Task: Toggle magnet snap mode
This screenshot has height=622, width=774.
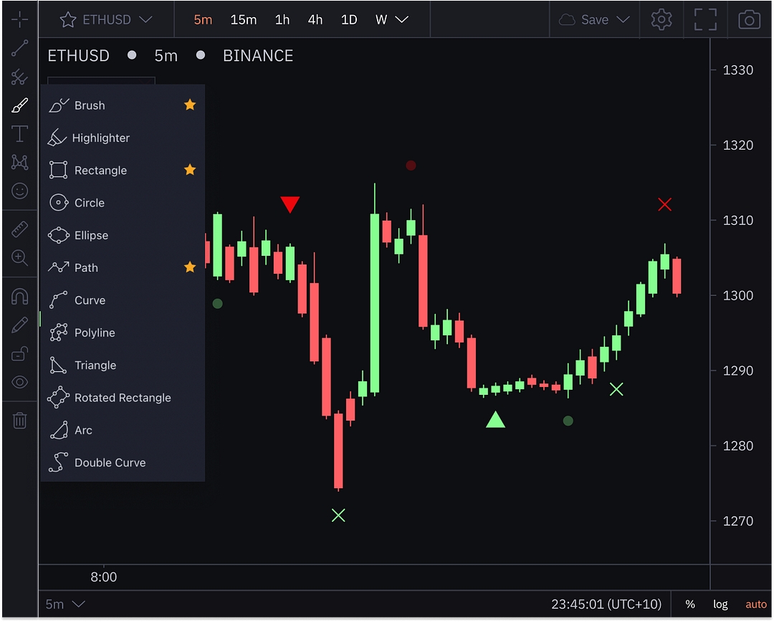Action: coord(19,297)
